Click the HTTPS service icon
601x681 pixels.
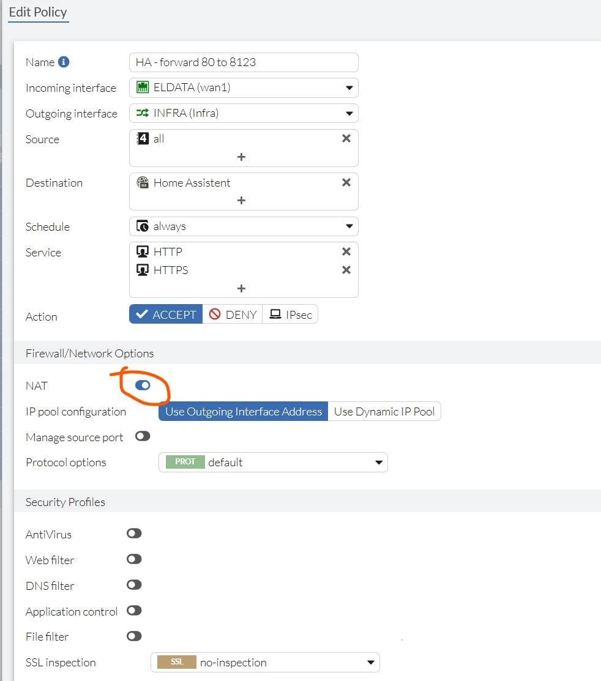[143, 270]
